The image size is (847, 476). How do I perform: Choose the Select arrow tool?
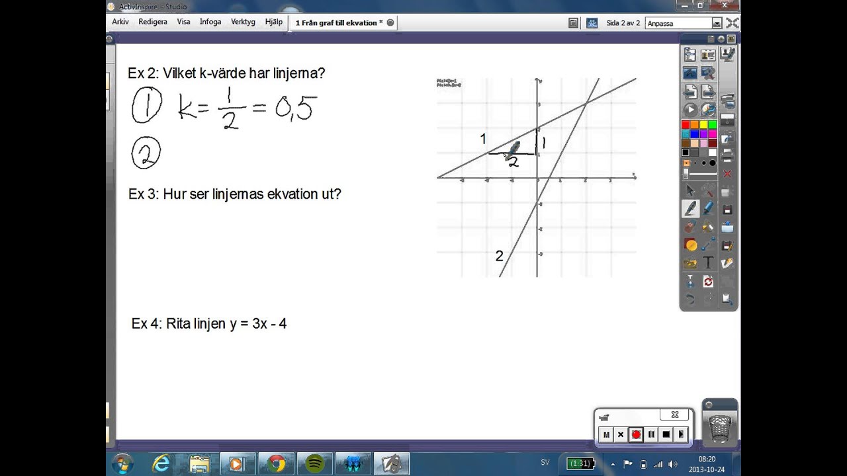click(x=690, y=191)
